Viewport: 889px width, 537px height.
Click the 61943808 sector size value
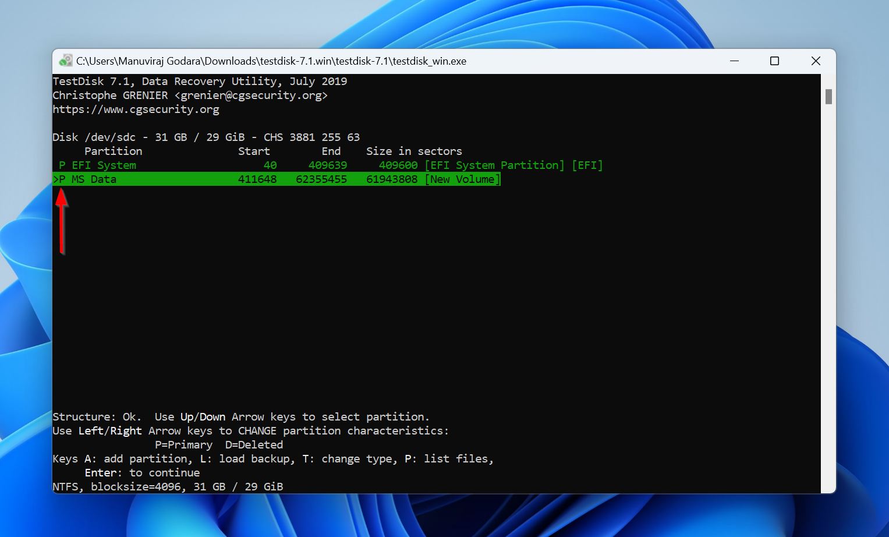tap(392, 179)
